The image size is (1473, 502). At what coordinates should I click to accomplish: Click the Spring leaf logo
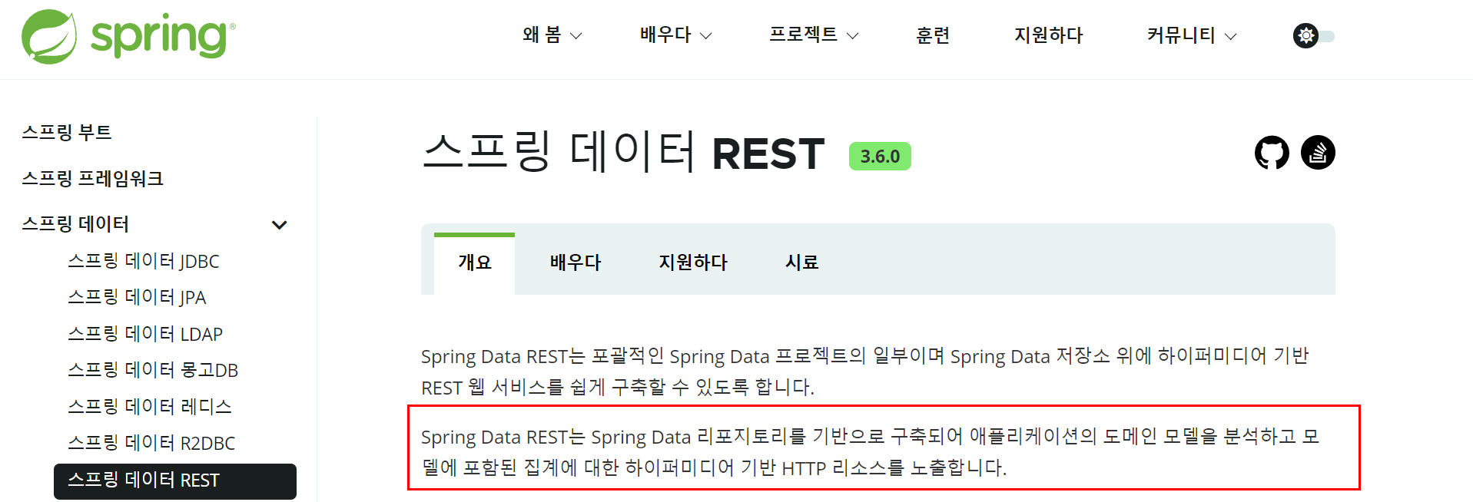click(49, 36)
